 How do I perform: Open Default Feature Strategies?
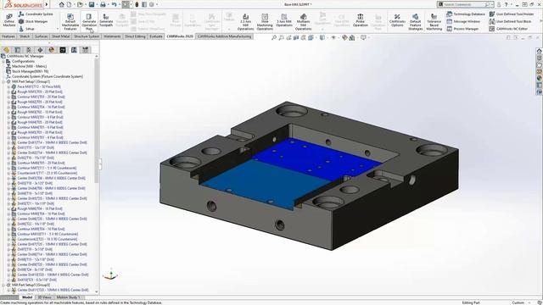pyautogui.click(x=415, y=22)
